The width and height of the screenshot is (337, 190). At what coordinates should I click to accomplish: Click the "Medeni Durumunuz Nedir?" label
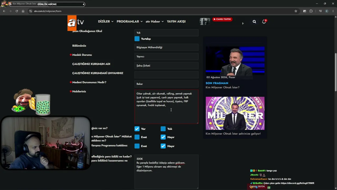89,82
